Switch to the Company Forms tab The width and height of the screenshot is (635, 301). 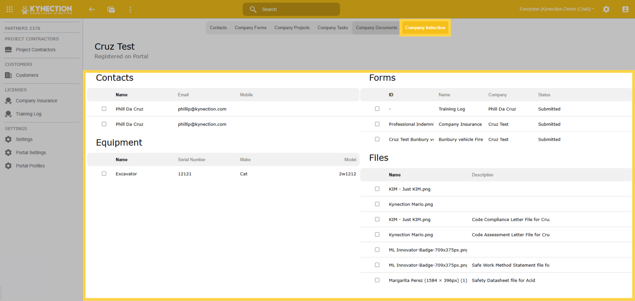[251, 28]
